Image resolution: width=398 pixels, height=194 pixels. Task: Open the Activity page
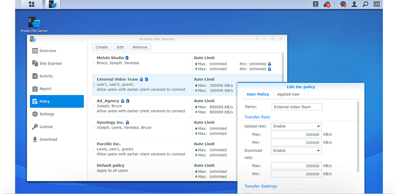click(46, 76)
